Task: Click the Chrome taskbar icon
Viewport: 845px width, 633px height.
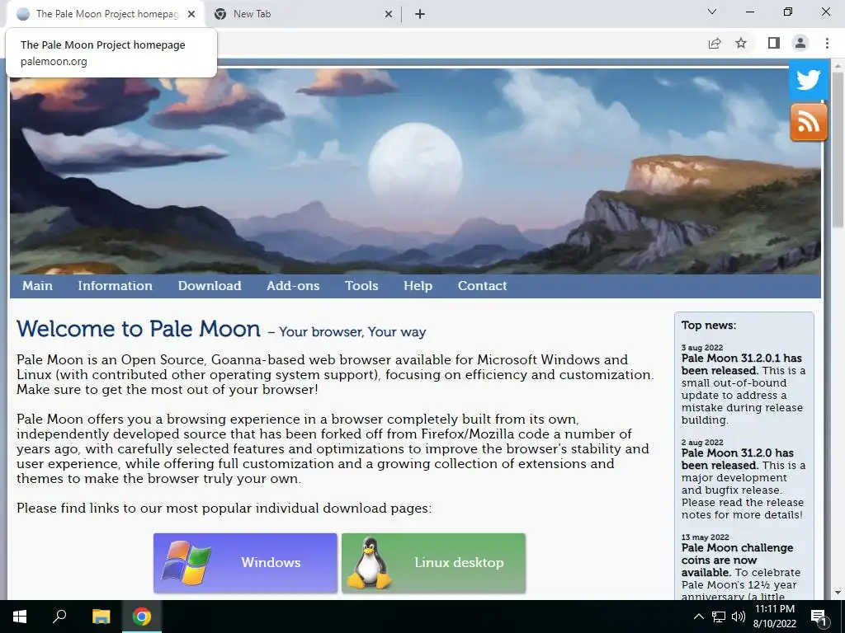Action: (142, 617)
